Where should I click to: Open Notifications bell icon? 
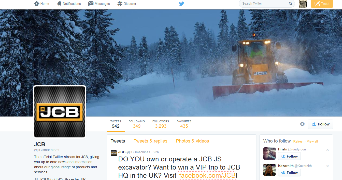(59, 4)
